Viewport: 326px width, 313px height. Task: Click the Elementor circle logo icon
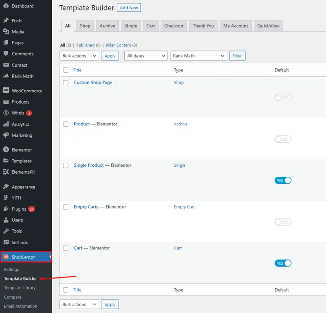[6, 149]
